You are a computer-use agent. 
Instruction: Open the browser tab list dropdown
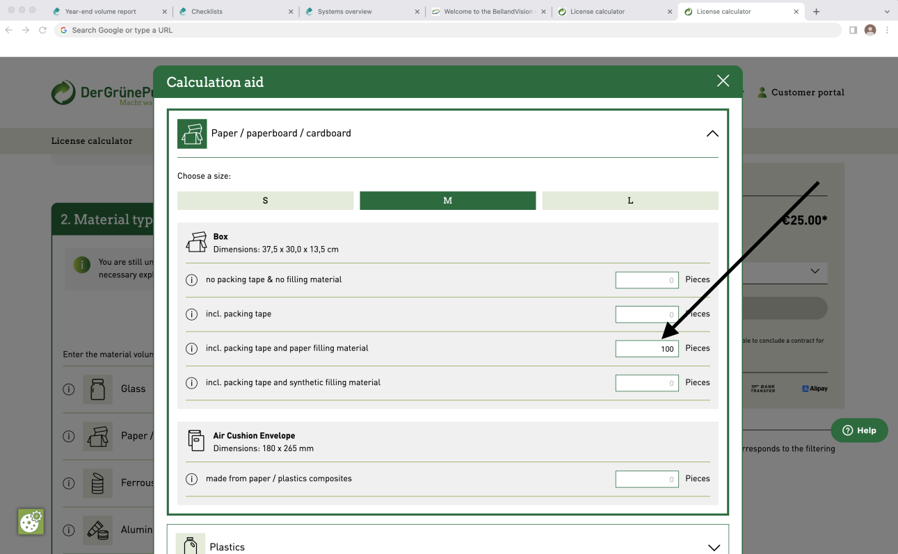886,12
